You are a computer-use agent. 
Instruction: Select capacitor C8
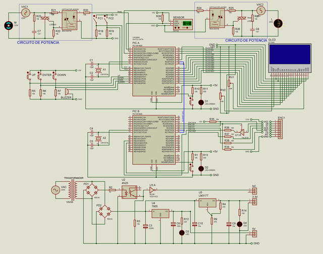click(252, 30)
